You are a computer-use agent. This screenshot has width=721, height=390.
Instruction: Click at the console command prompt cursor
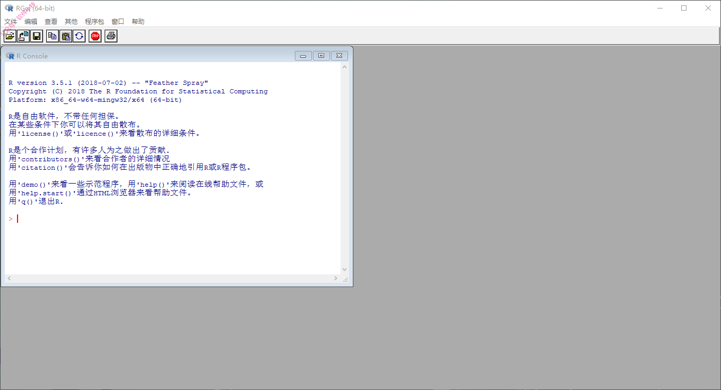(x=18, y=219)
